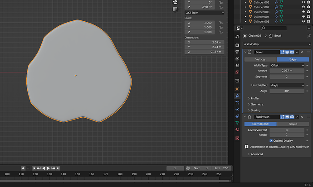Select the Edges bevel affect tab
Screen dimensions: 313x187
pyautogui.click(x=293, y=59)
